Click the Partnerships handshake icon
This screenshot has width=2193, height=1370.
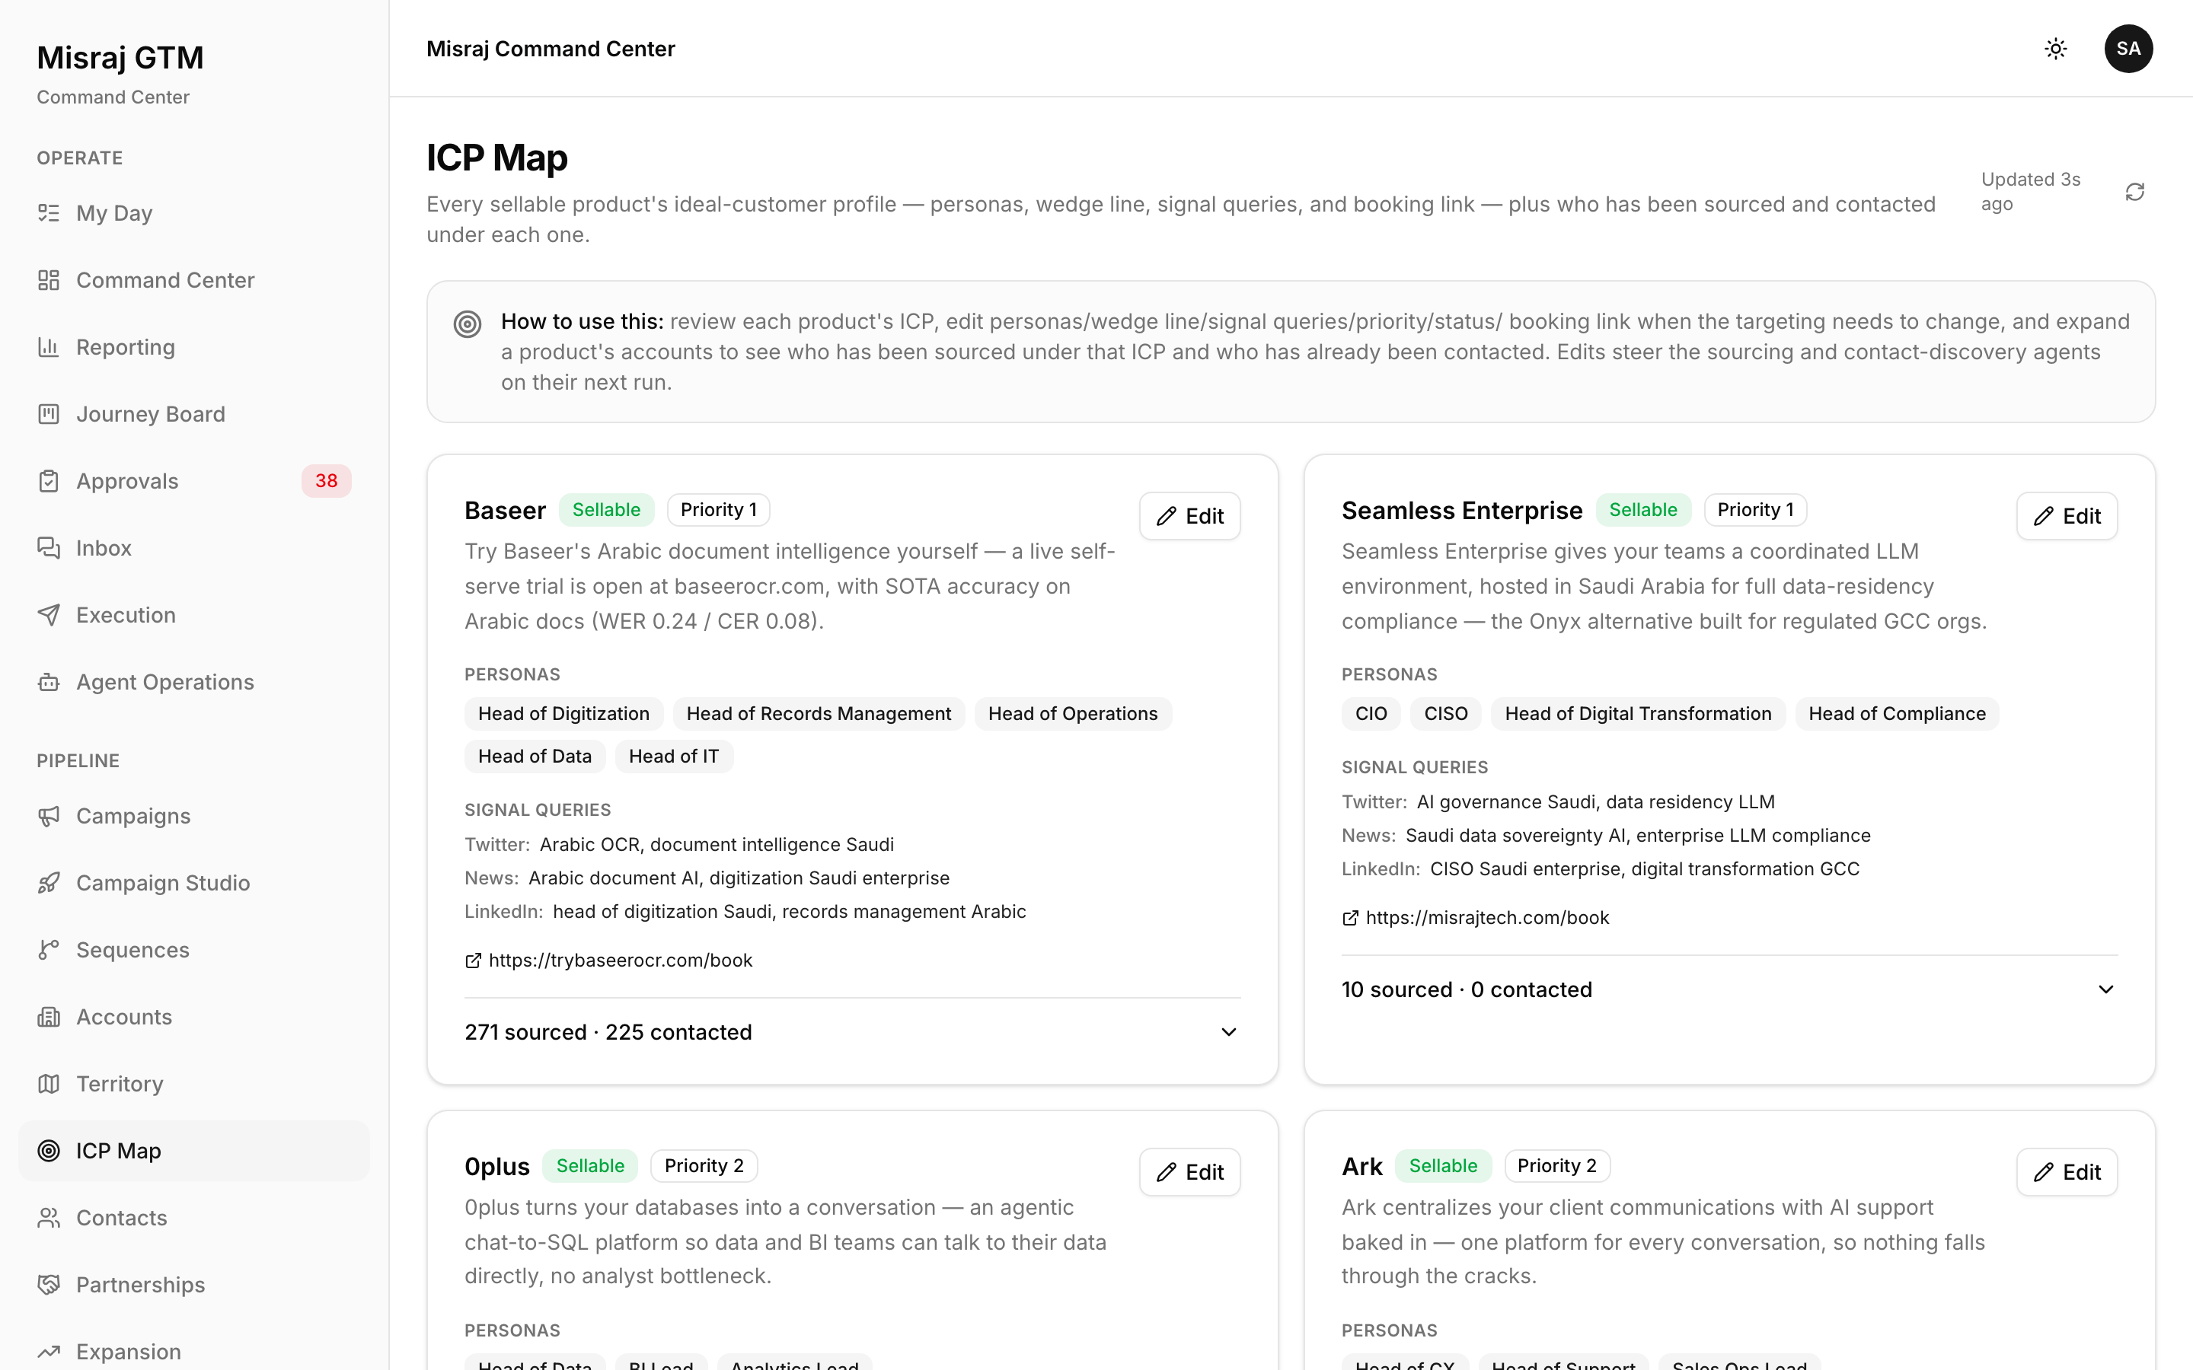pyautogui.click(x=49, y=1285)
